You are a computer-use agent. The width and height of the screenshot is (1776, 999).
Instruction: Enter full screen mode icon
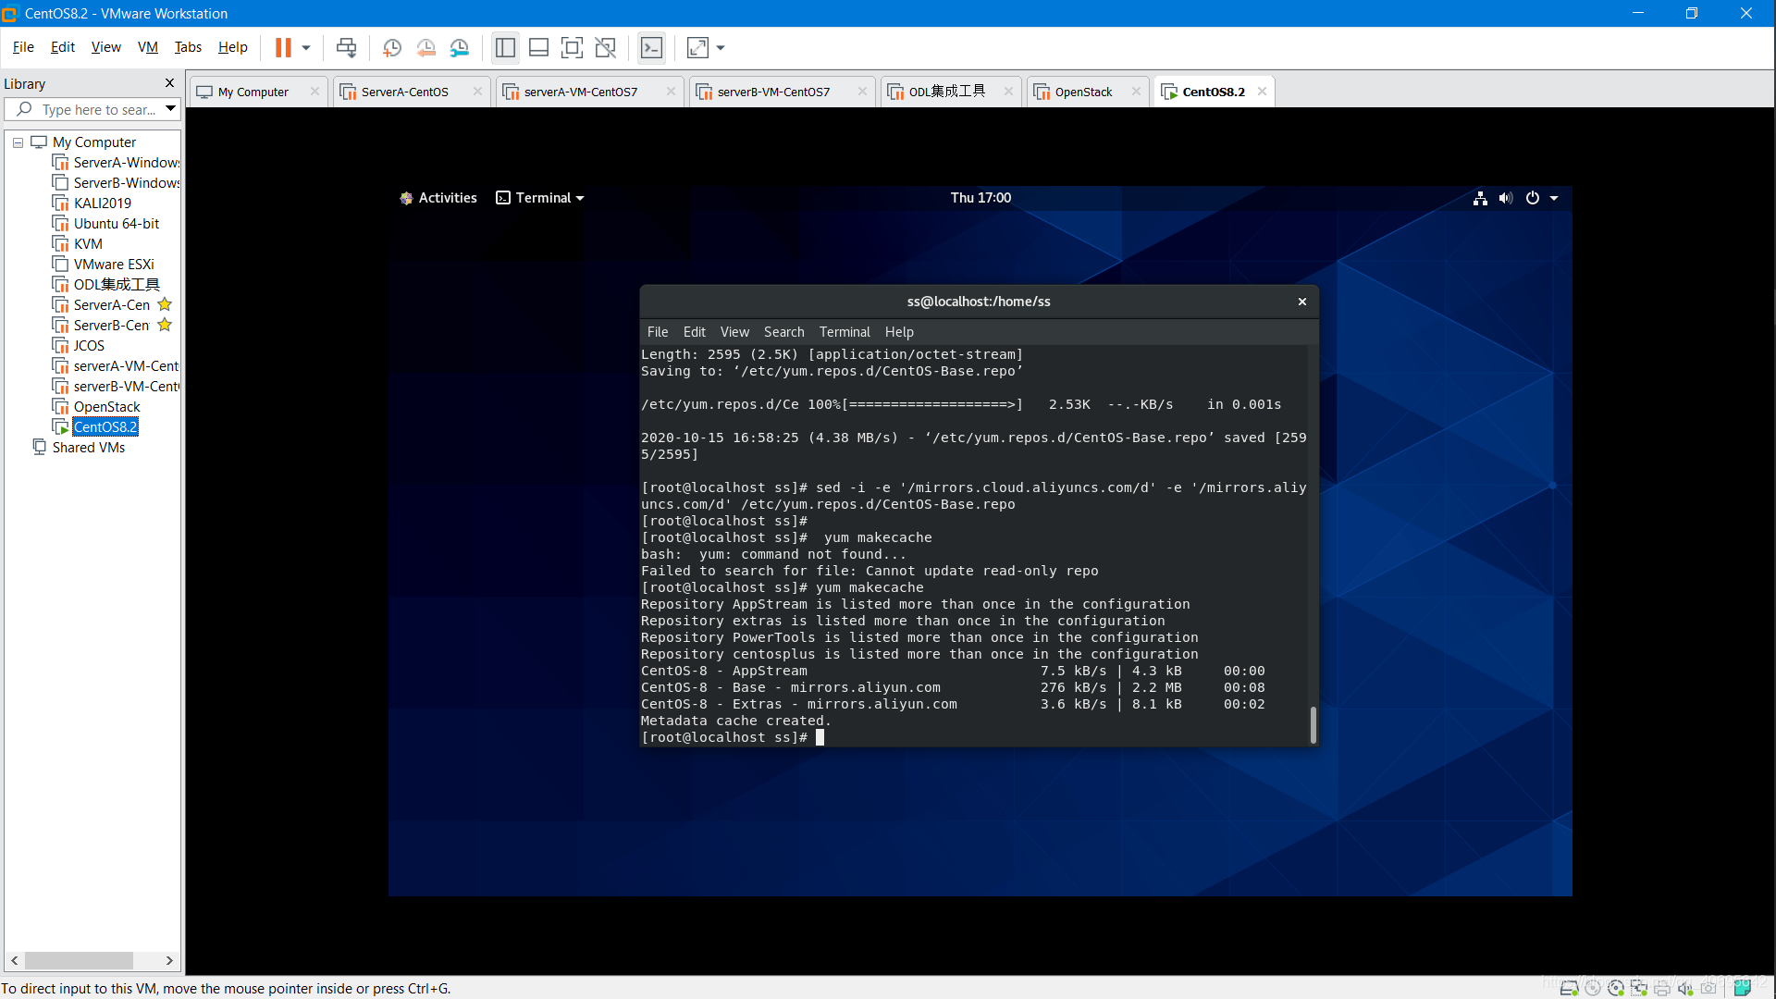[572, 48]
